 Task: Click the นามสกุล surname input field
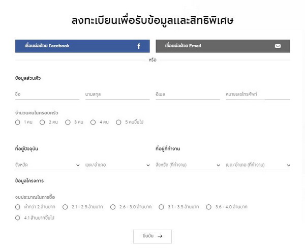tap(117, 94)
